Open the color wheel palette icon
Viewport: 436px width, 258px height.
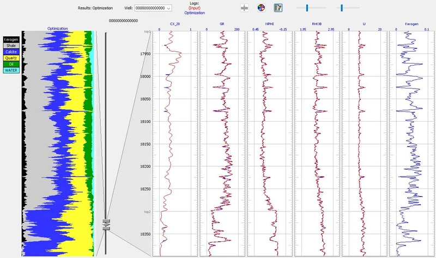[x=261, y=8]
